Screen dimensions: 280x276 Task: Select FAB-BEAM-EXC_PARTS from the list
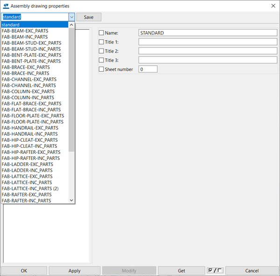pos(25,31)
